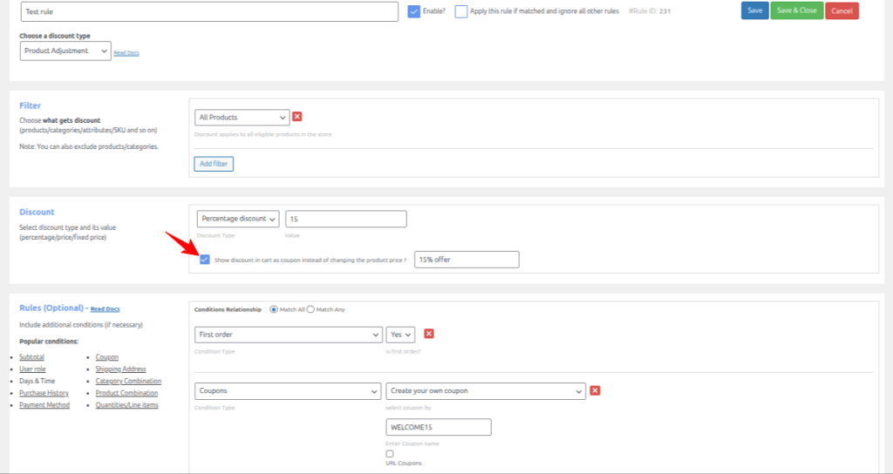Viewport: 893px width, 474px height.
Task: Delete the Coupons condition row
Action: tap(595, 390)
